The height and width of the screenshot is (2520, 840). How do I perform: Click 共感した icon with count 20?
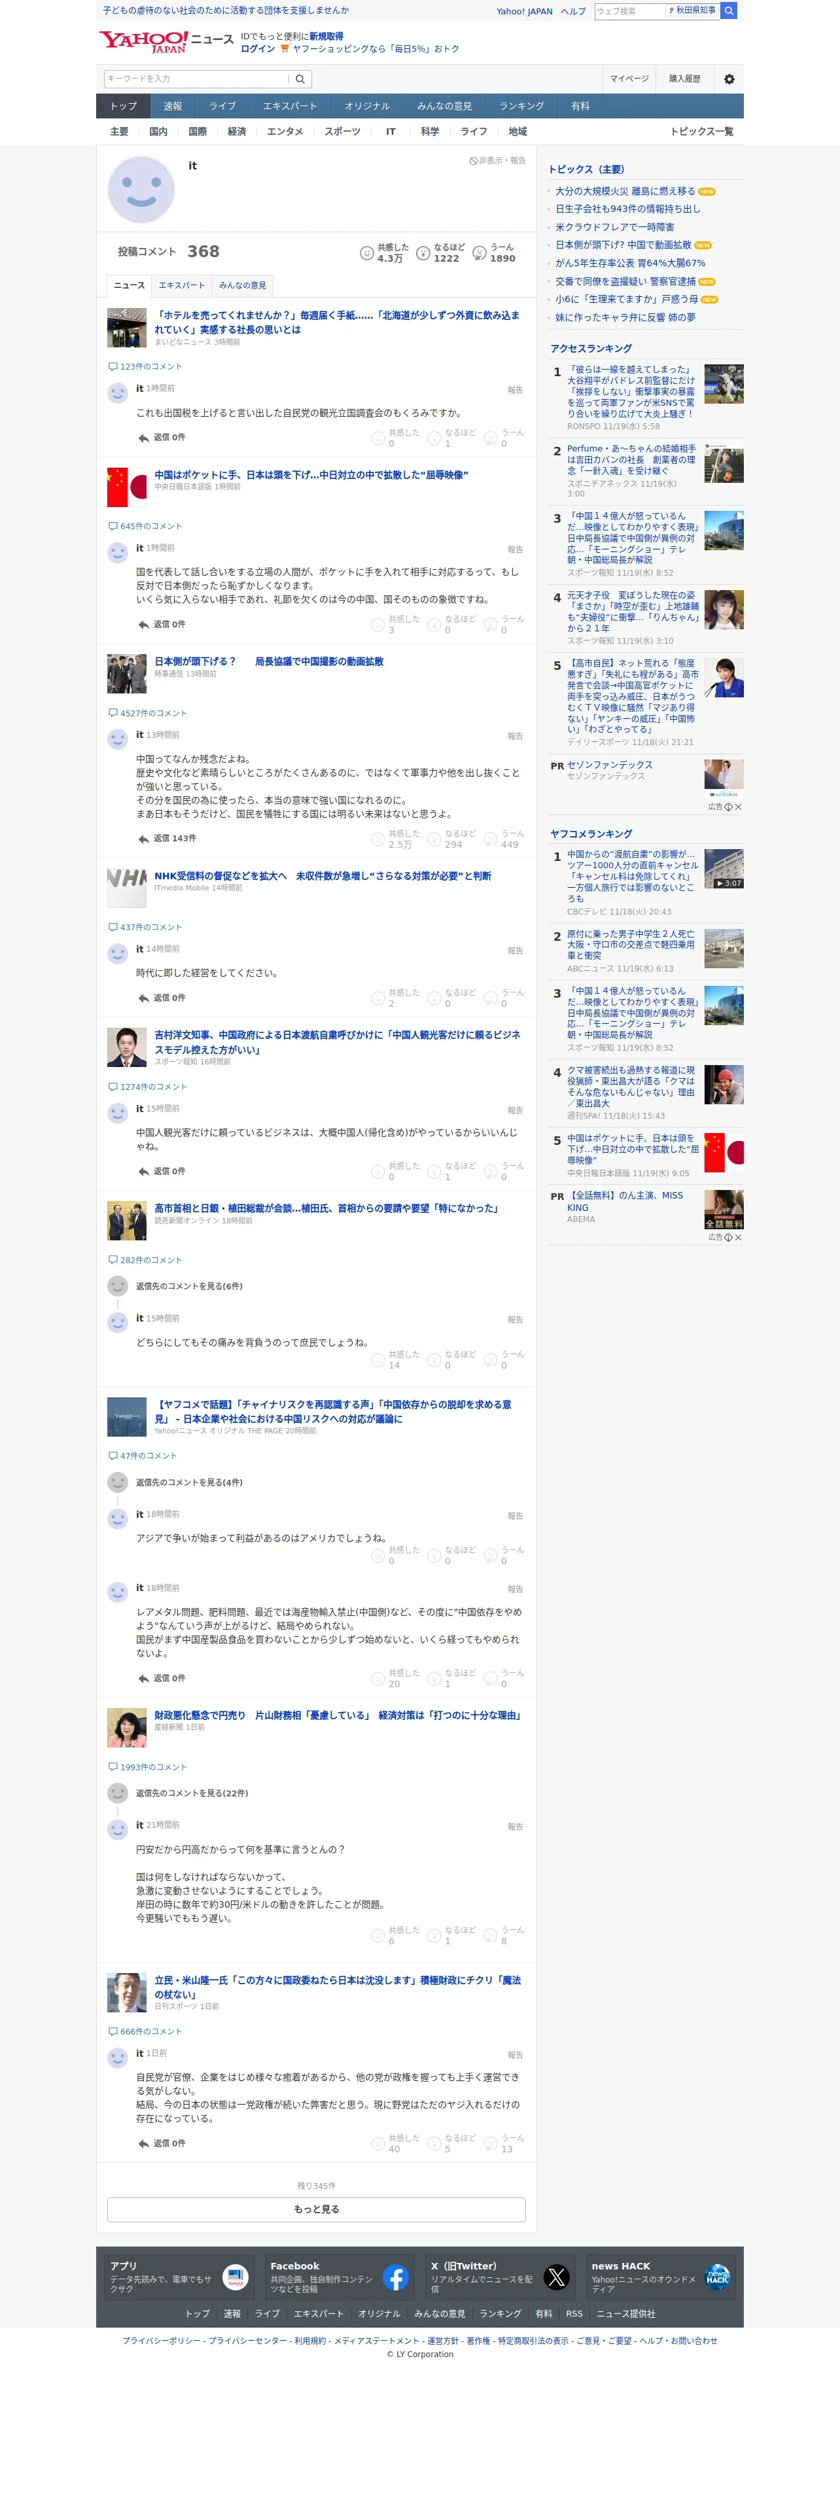tap(377, 1679)
